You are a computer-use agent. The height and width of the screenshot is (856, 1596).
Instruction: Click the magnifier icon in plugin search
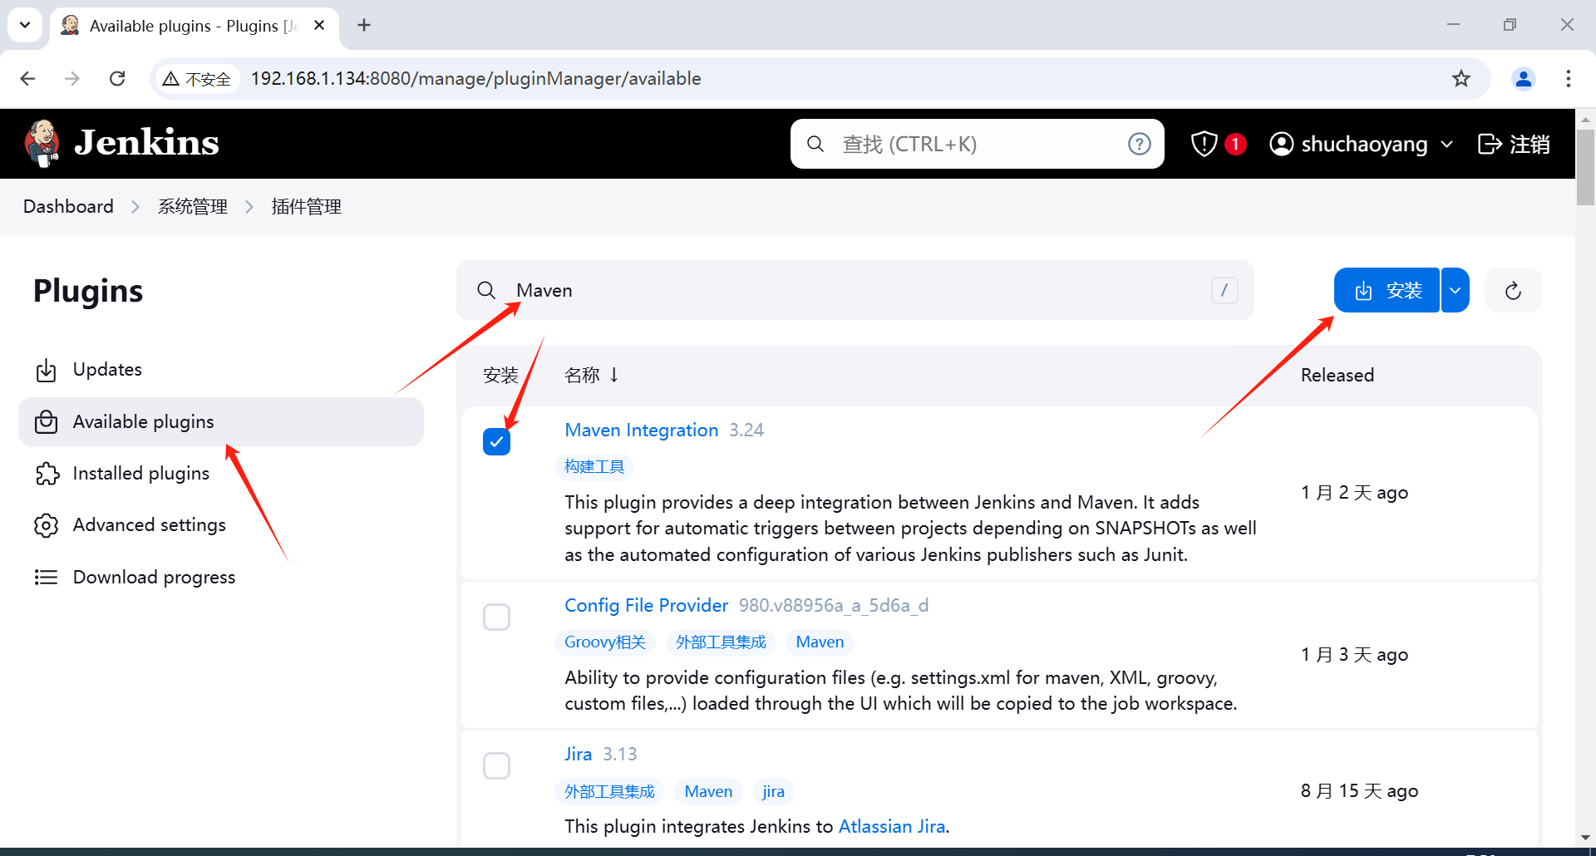tap(486, 290)
